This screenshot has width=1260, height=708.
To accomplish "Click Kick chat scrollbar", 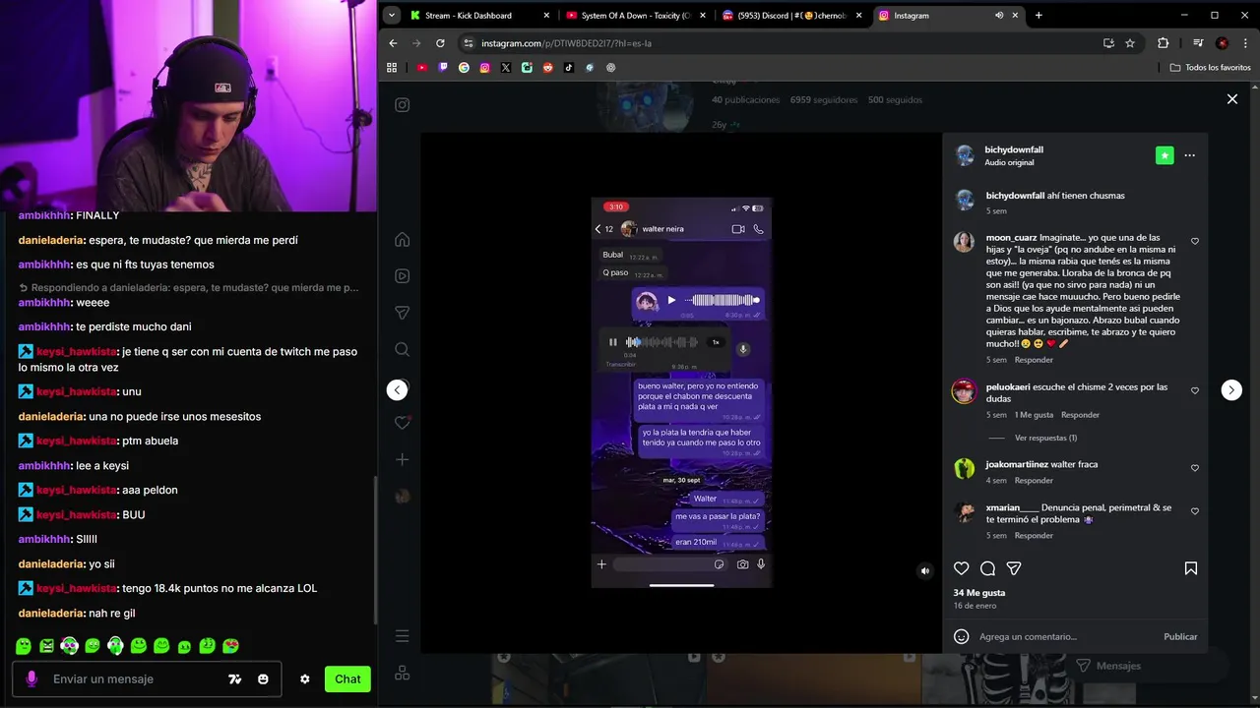I will pyautogui.click(x=374, y=551).
